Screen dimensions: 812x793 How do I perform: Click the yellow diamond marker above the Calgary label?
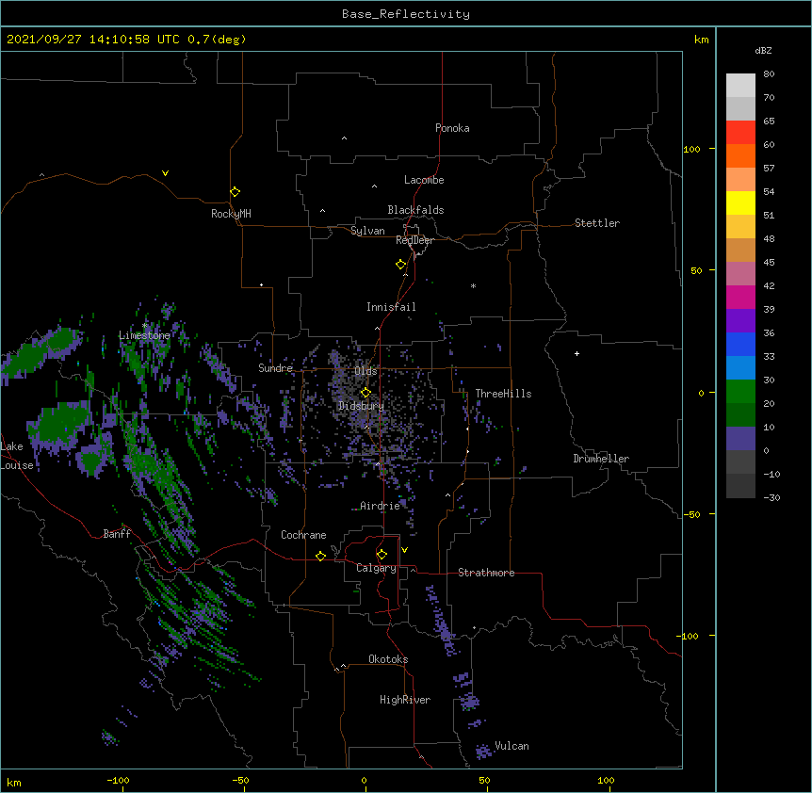(x=382, y=555)
